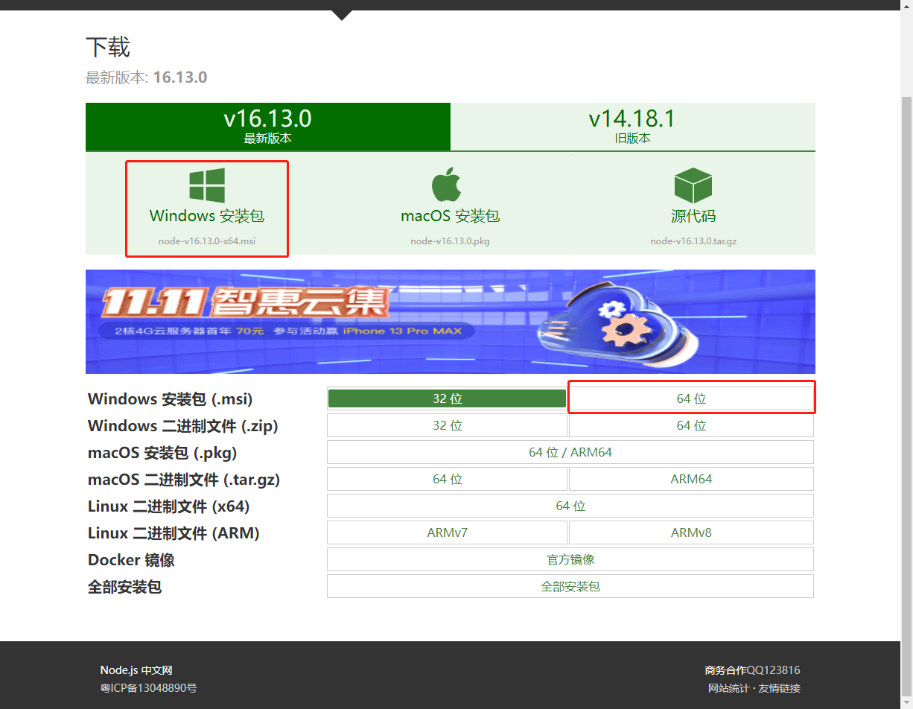The image size is (913, 709).
Task: Select the red-outlined 64 位 installer option
Action: pos(691,398)
